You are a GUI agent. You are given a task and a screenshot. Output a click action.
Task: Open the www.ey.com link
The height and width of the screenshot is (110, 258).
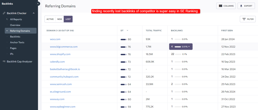57,99
